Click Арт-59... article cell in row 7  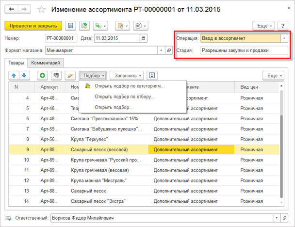point(49,129)
